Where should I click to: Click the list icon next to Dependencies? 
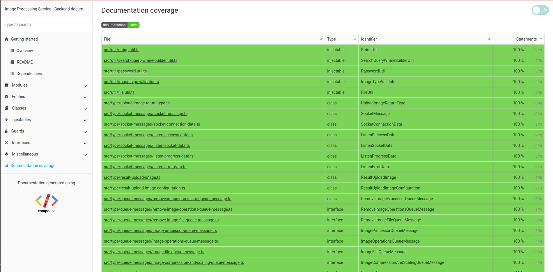pos(12,74)
